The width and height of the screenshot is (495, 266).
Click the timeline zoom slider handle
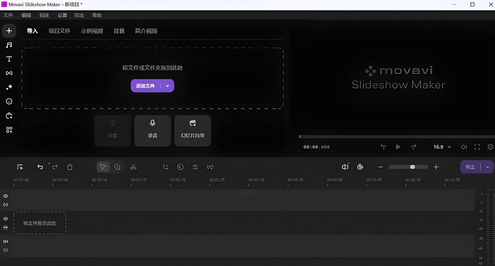(x=412, y=167)
